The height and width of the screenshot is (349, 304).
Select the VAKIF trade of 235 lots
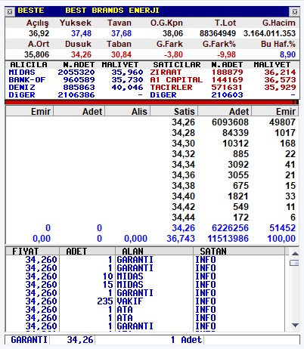click(145, 301)
